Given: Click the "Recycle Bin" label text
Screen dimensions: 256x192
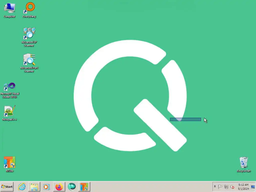Looking at the screenshot, I should pyautogui.click(x=243, y=171).
